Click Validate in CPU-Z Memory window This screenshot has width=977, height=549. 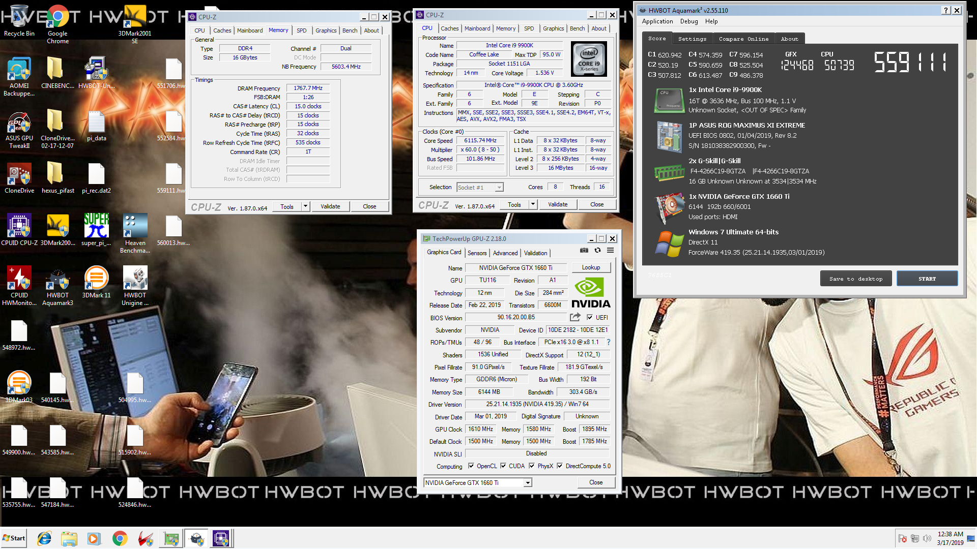(330, 206)
